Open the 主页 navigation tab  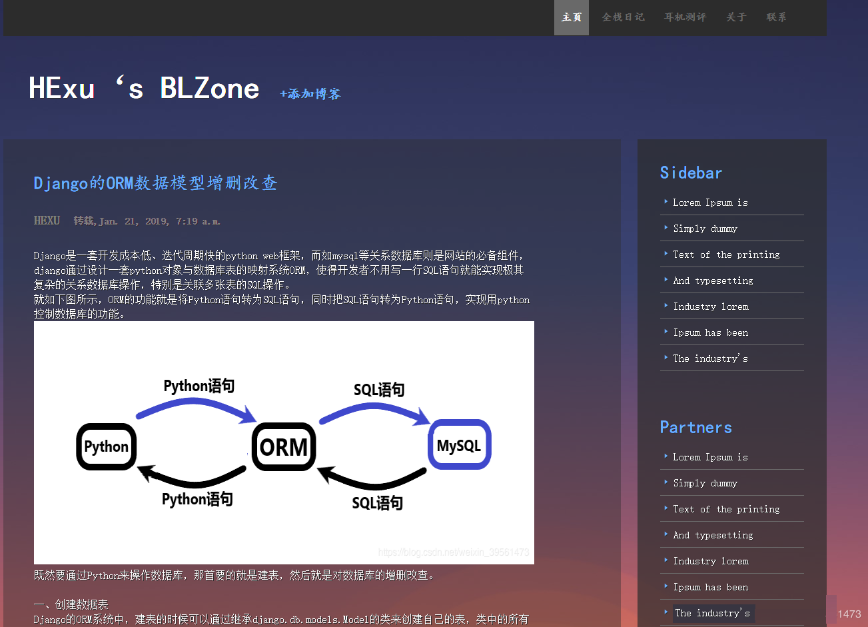click(x=571, y=17)
